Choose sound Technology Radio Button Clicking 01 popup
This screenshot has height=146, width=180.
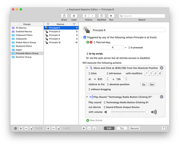126,102
